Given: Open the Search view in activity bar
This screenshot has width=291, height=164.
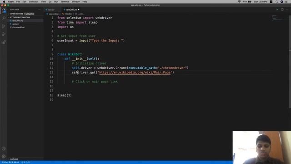Looking at the screenshot, I should 4,18.
